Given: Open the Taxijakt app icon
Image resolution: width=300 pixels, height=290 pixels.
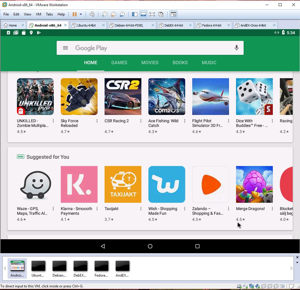Looking at the screenshot, I should (123, 184).
